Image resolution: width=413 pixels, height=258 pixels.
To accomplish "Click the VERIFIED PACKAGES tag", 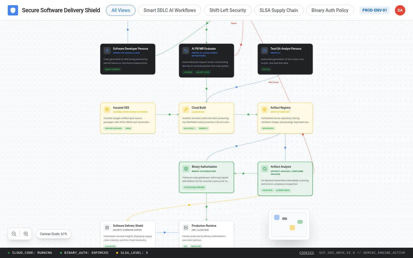I will 113,128.
